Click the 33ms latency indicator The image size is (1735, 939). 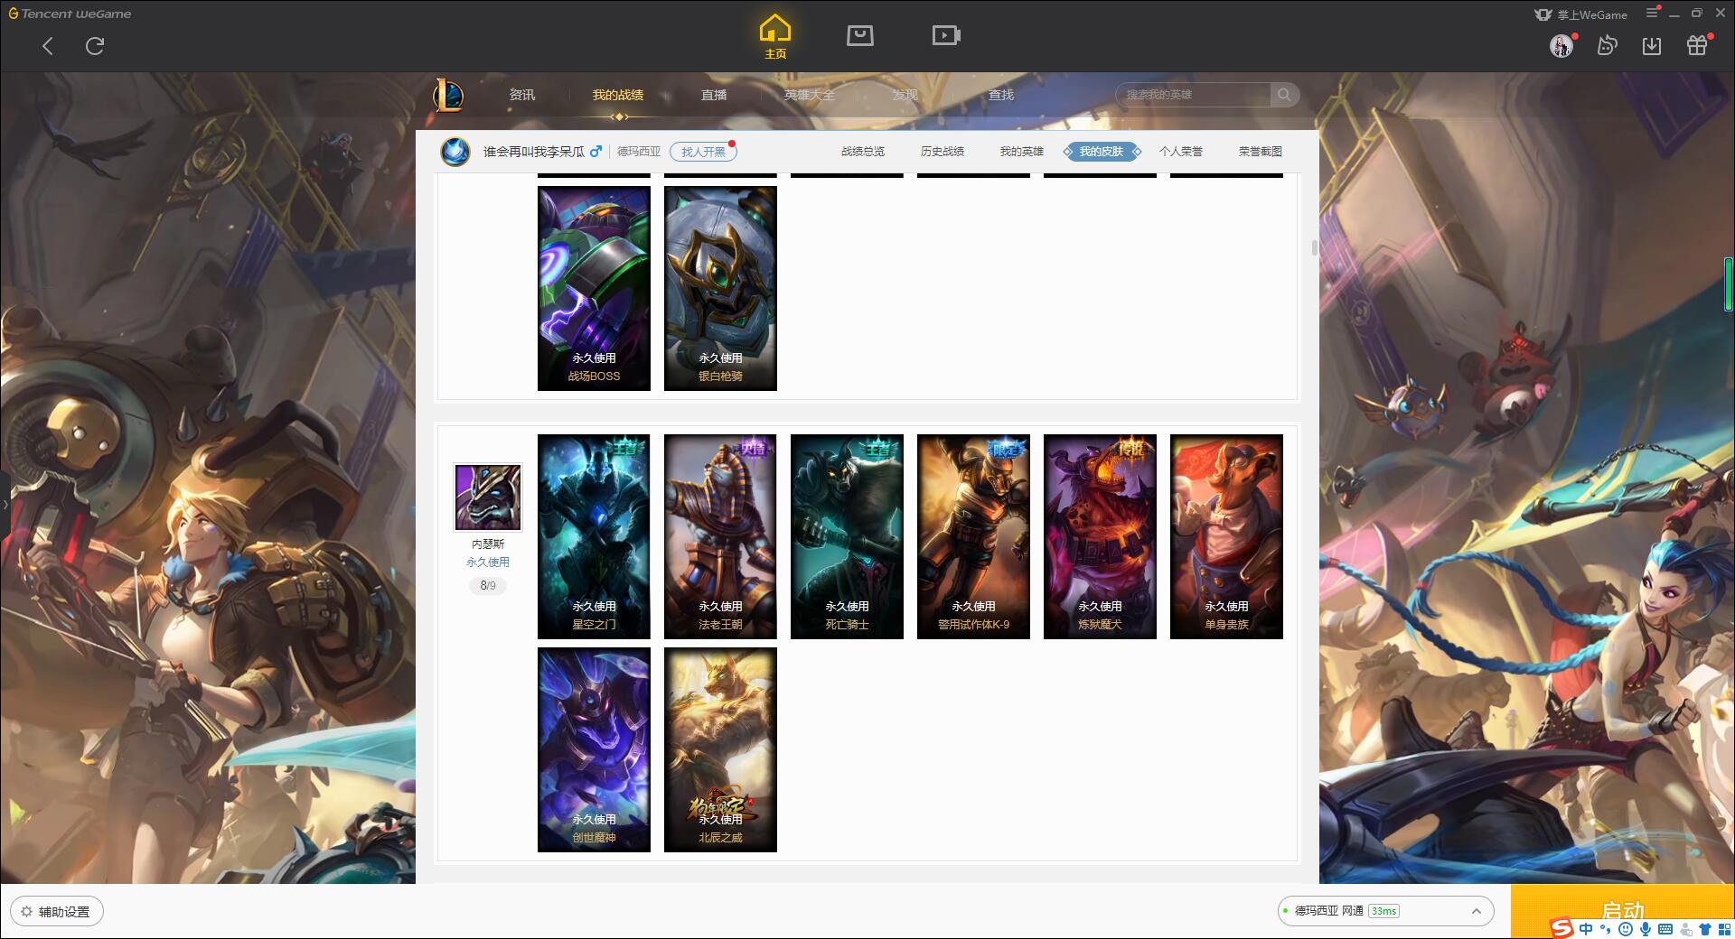(x=1383, y=911)
